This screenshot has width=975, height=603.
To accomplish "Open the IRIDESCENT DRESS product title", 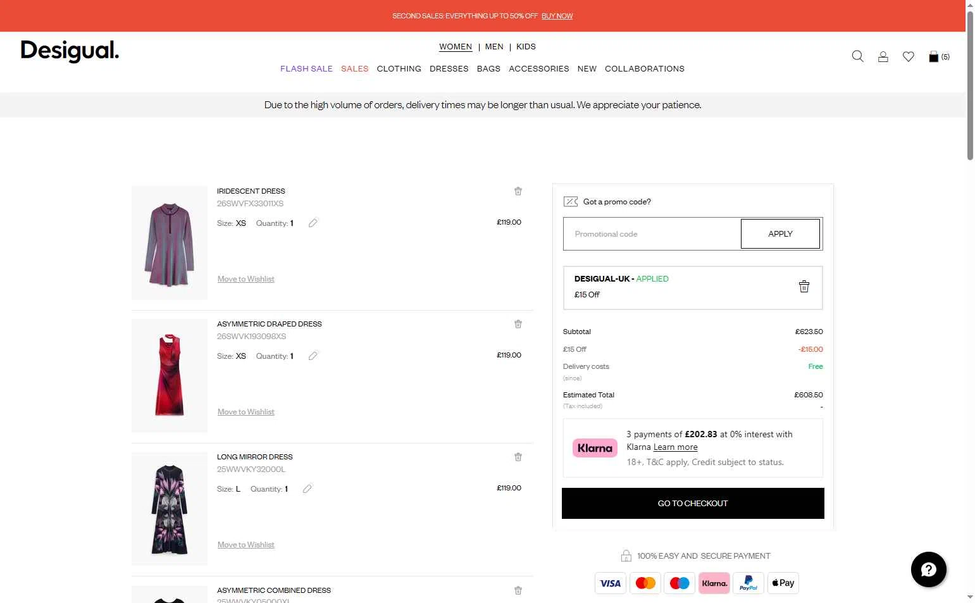I will point(251,191).
